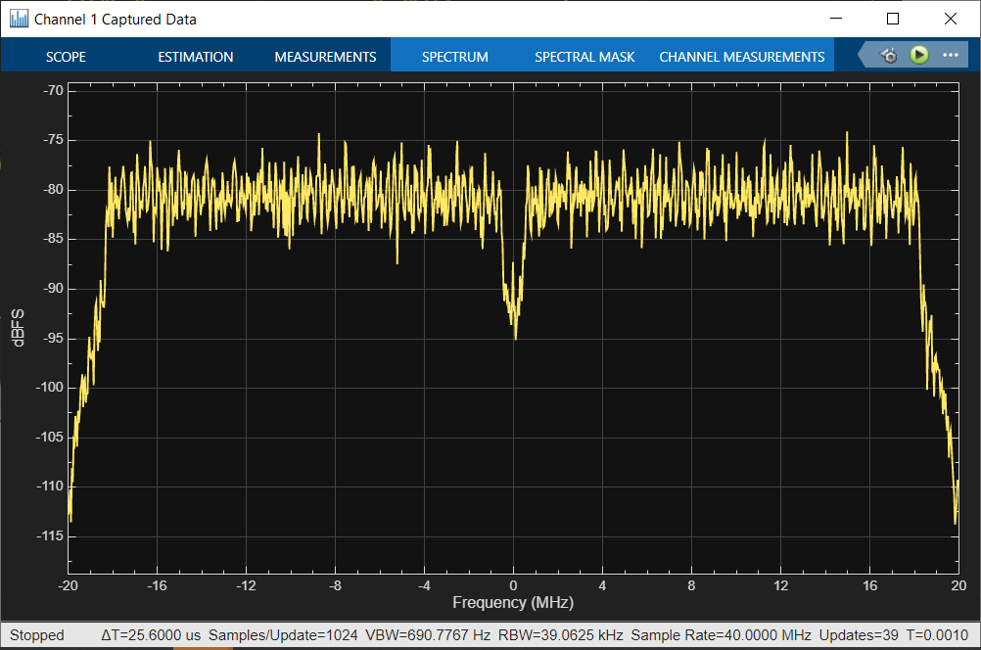Expand the three-dots more options menu
This screenshot has height=650, width=981.
click(950, 56)
